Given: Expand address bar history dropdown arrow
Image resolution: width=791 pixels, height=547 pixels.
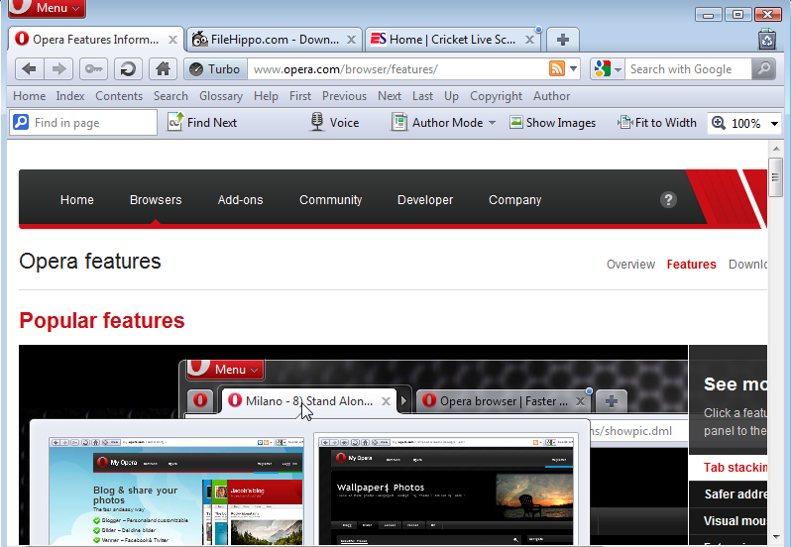Looking at the screenshot, I should point(574,68).
